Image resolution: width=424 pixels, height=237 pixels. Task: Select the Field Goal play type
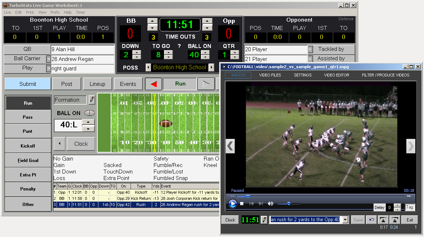28,160
